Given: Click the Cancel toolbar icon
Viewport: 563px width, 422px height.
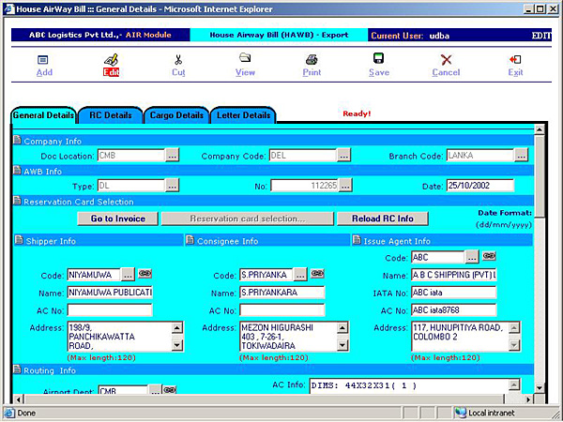Looking at the screenshot, I should click(x=446, y=60).
